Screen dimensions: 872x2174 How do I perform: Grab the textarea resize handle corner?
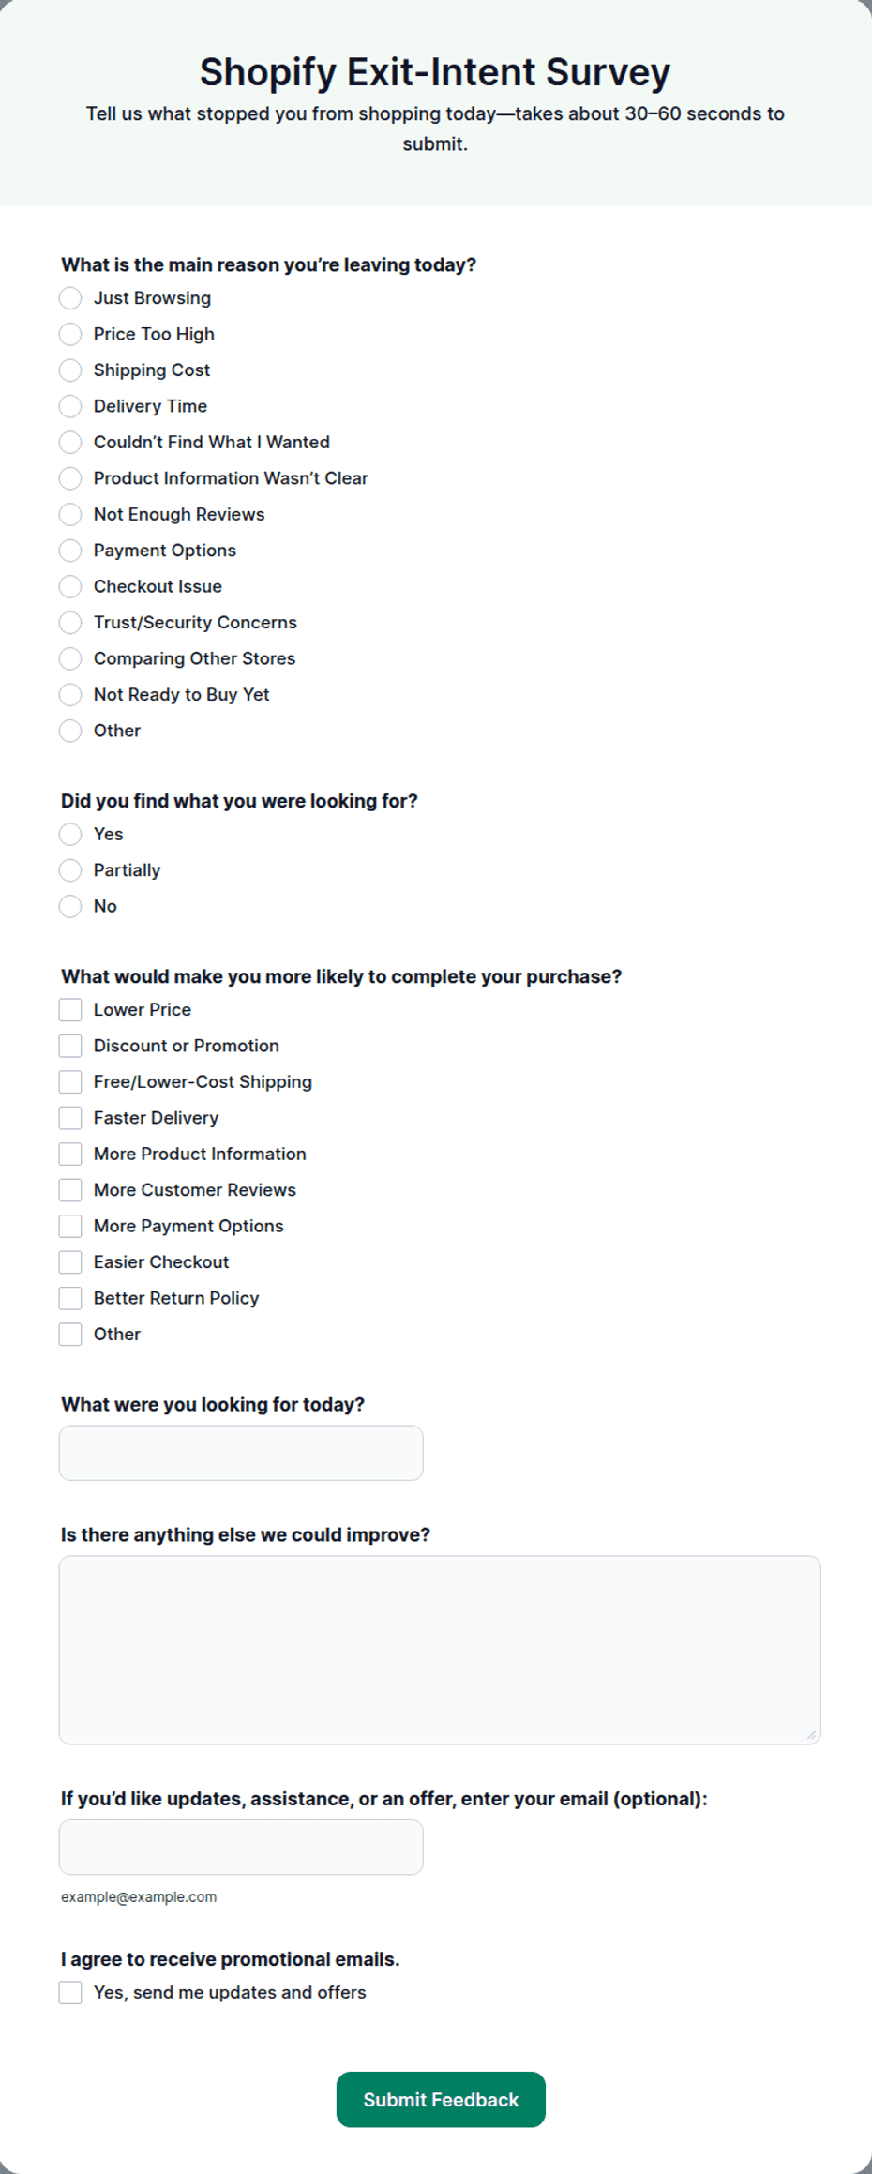point(811,1735)
